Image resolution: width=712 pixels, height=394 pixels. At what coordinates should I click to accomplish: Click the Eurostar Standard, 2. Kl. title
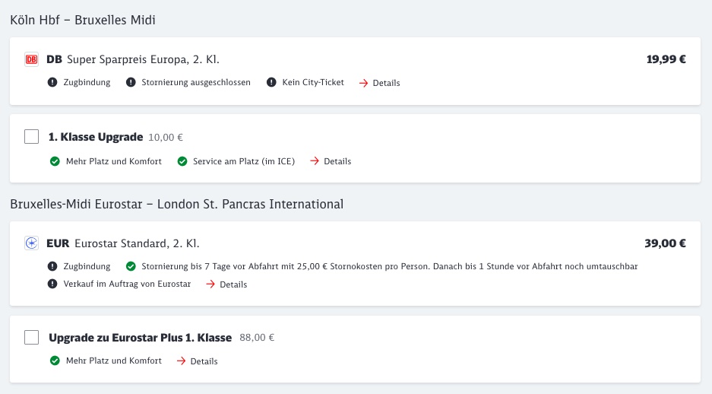pyautogui.click(x=137, y=243)
